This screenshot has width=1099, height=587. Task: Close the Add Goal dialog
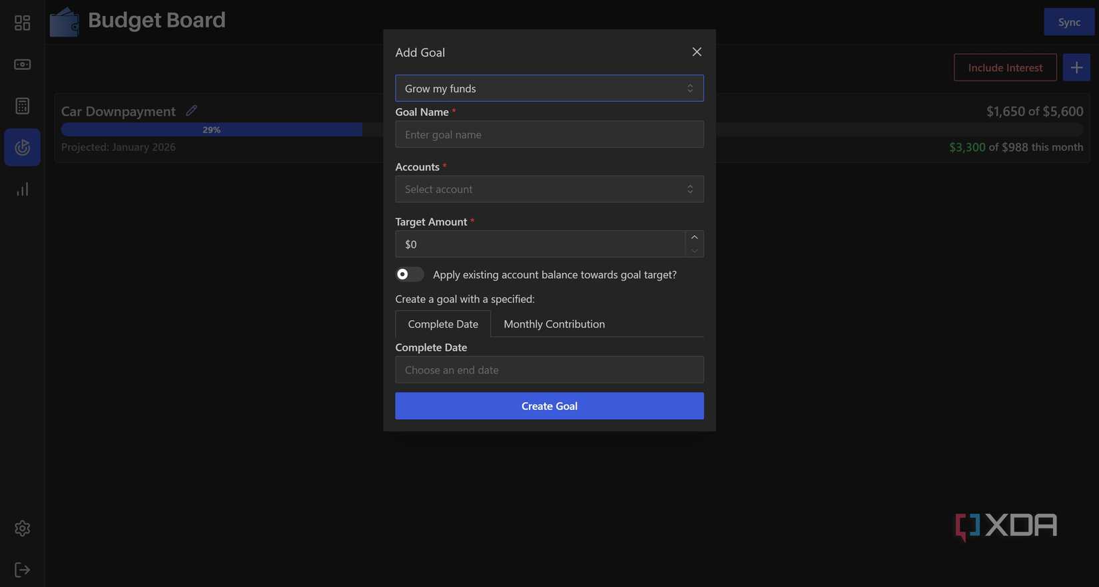[x=697, y=52]
